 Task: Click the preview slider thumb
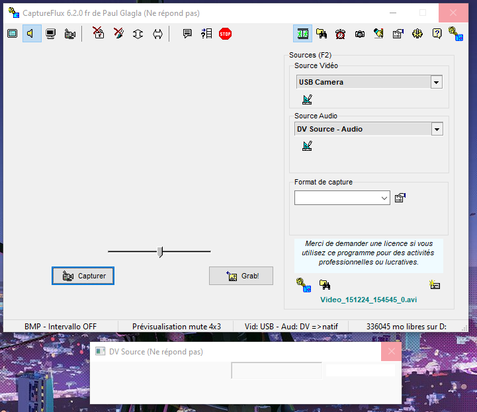tap(160, 252)
